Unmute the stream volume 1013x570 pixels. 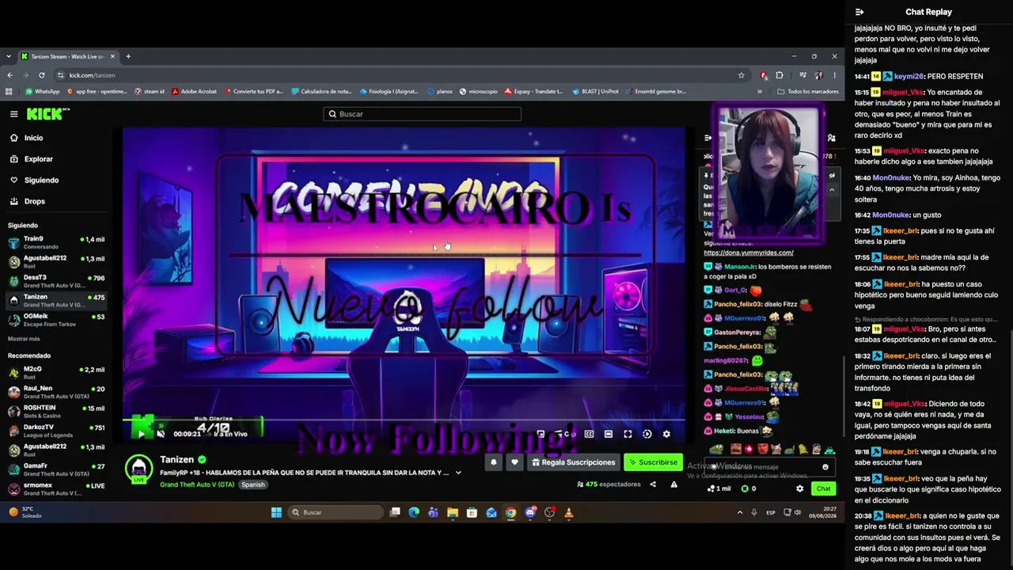[161, 434]
